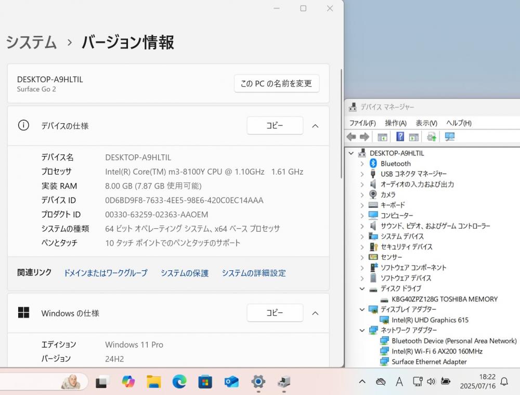The height and width of the screenshot is (395, 520).
Task: Select Surface Ethernet Adapter entry
Action: [429, 362]
